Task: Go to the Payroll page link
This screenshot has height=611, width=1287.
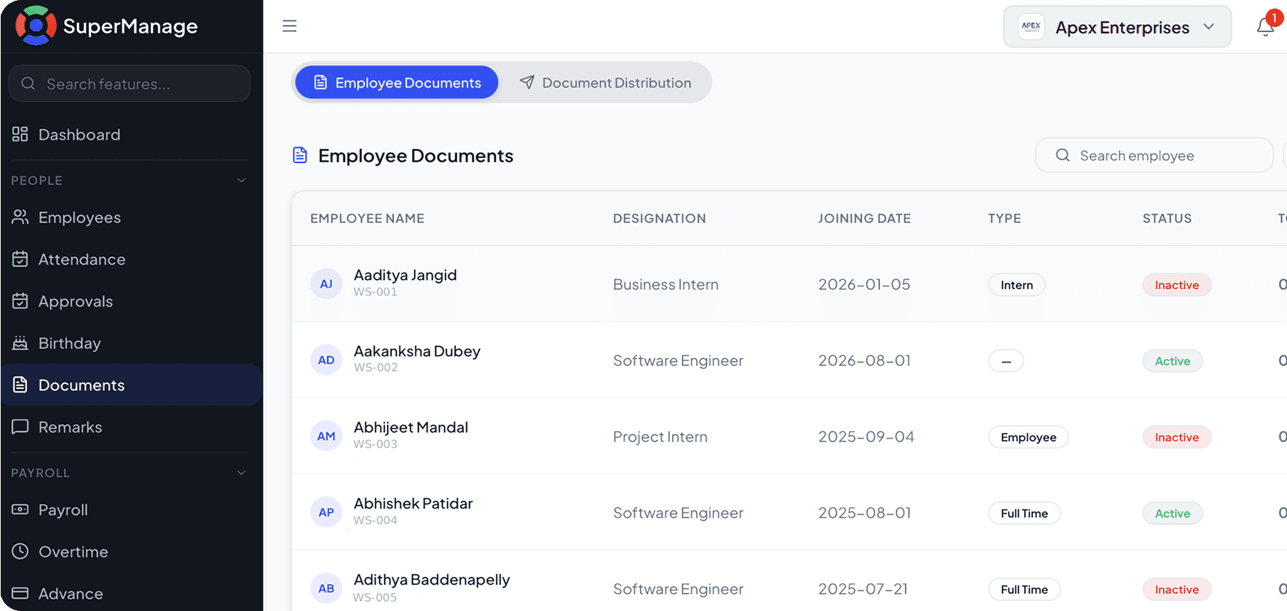Action: [x=131, y=510]
